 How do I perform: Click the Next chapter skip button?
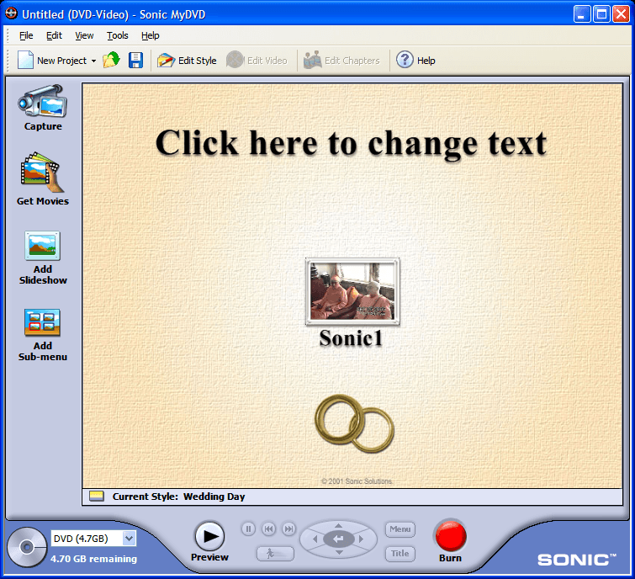pyautogui.click(x=288, y=529)
